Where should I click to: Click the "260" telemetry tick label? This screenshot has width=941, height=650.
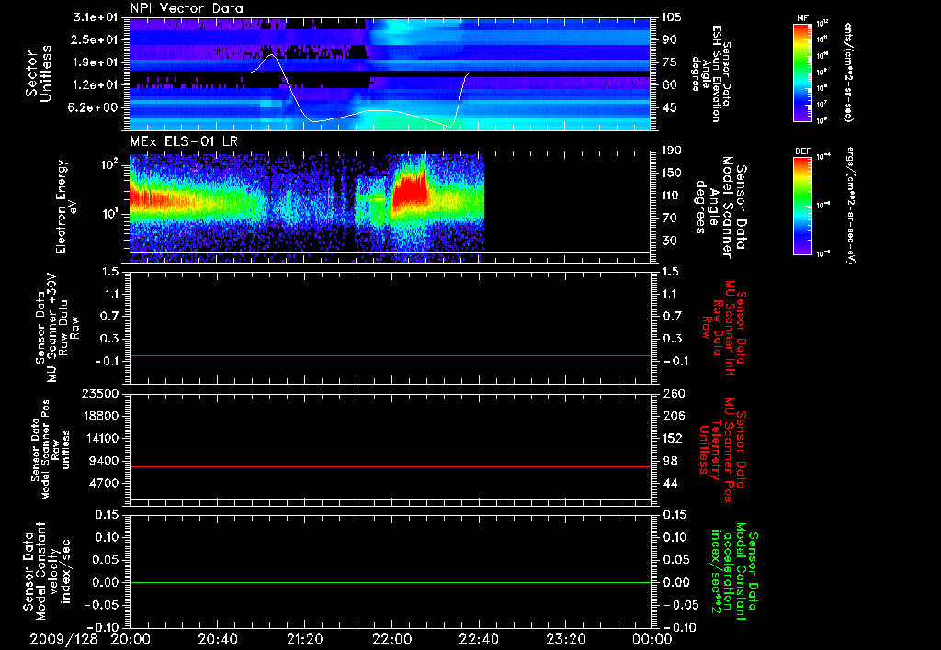pos(672,394)
